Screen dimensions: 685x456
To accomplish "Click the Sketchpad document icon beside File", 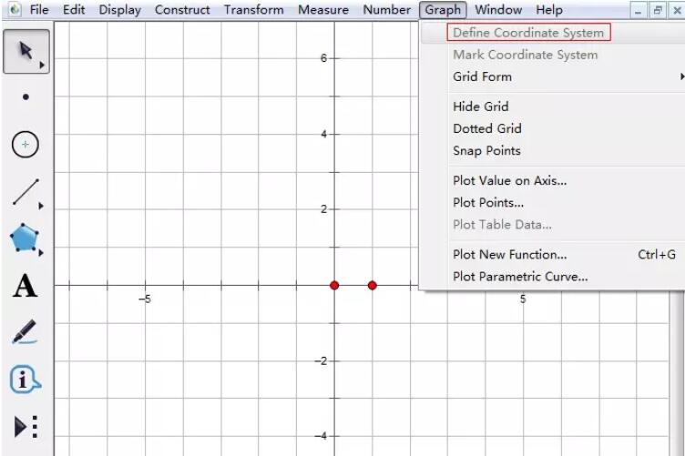I will (14, 9).
